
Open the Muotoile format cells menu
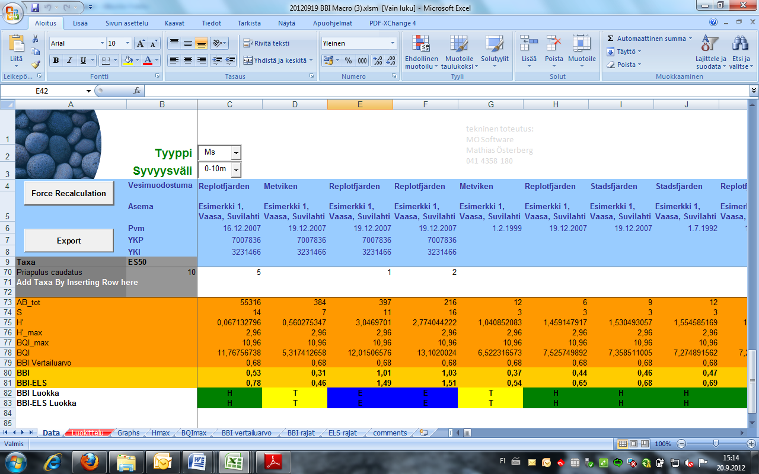click(582, 52)
